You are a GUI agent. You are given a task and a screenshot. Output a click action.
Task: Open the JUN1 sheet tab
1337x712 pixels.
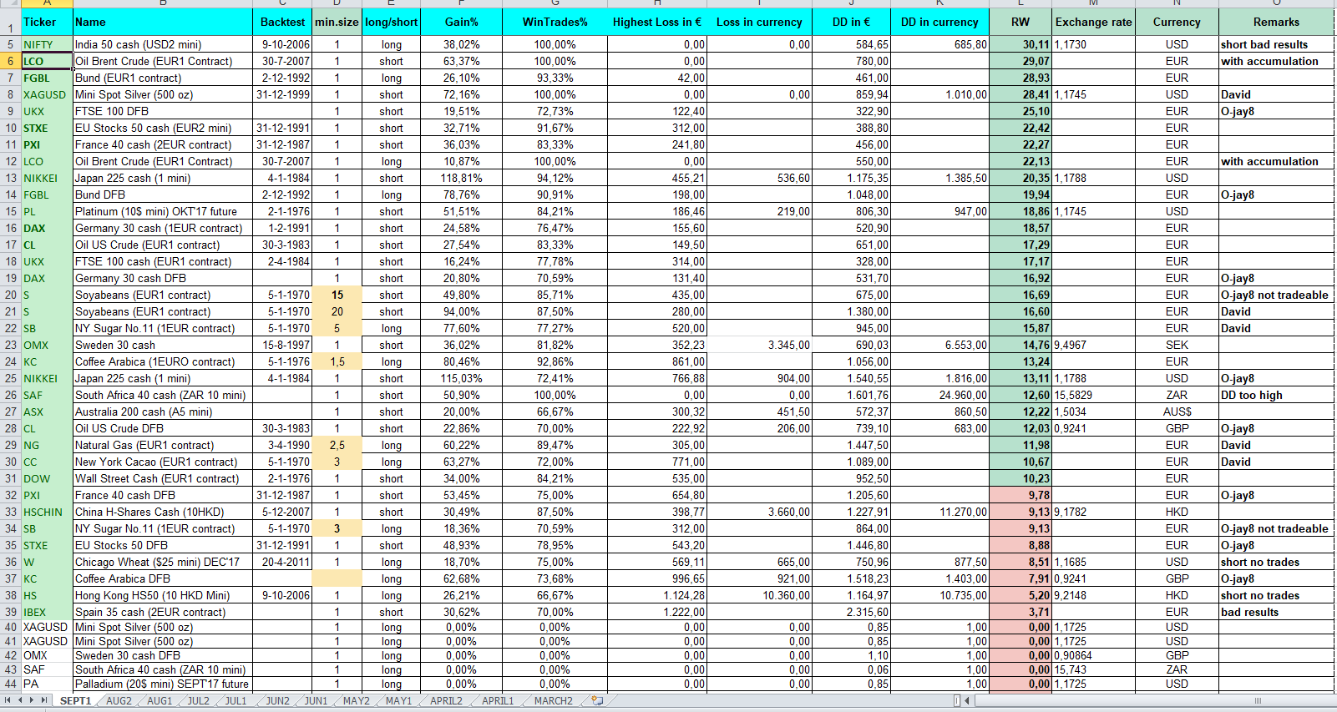316,701
